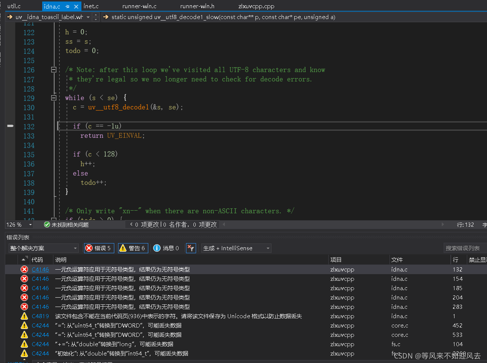This screenshot has height=363, width=487.
Task: Click the source control changes left arrow
Action: pos(131,224)
